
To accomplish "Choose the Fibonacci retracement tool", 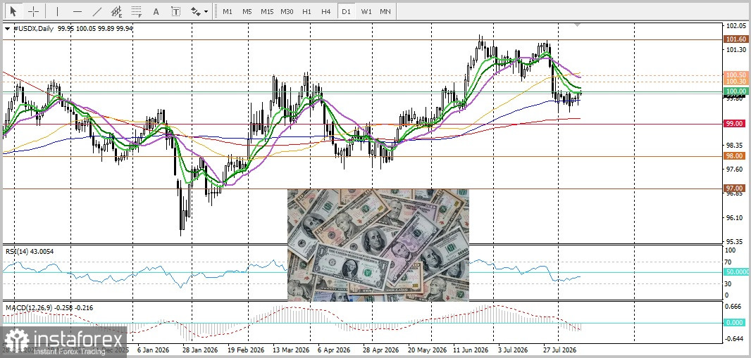I will [x=137, y=11].
